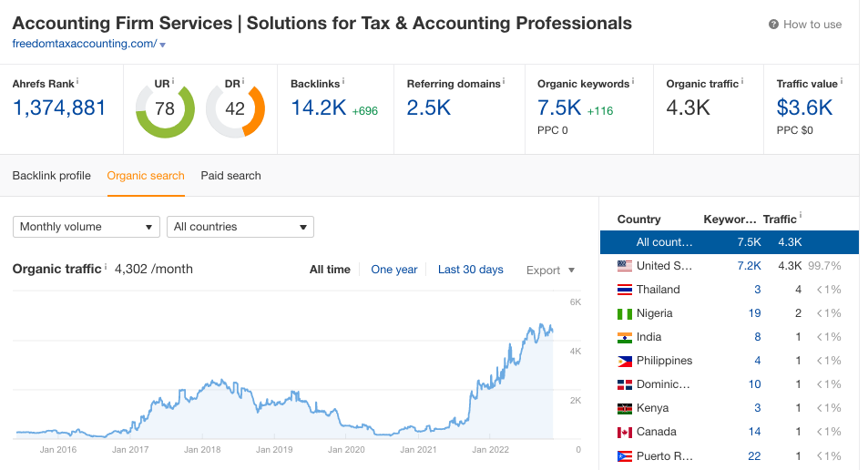Click Canada keywords value 14
This screenshot has height=470, width=868.
pyautogui.click(x=754, y=432)
